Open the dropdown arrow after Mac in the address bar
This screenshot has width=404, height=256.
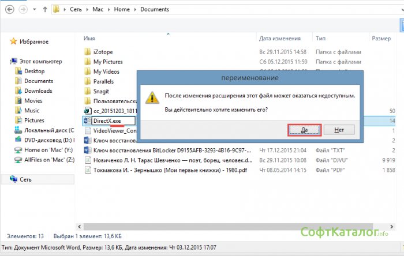[107, 10]
